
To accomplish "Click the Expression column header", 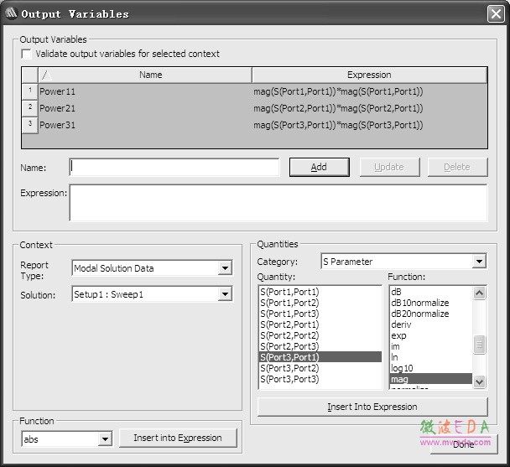I will pos(369,75).
